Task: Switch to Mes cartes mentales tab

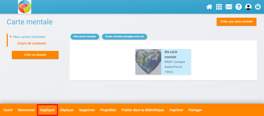Action: pyautogui.click(x=85, y=36)
